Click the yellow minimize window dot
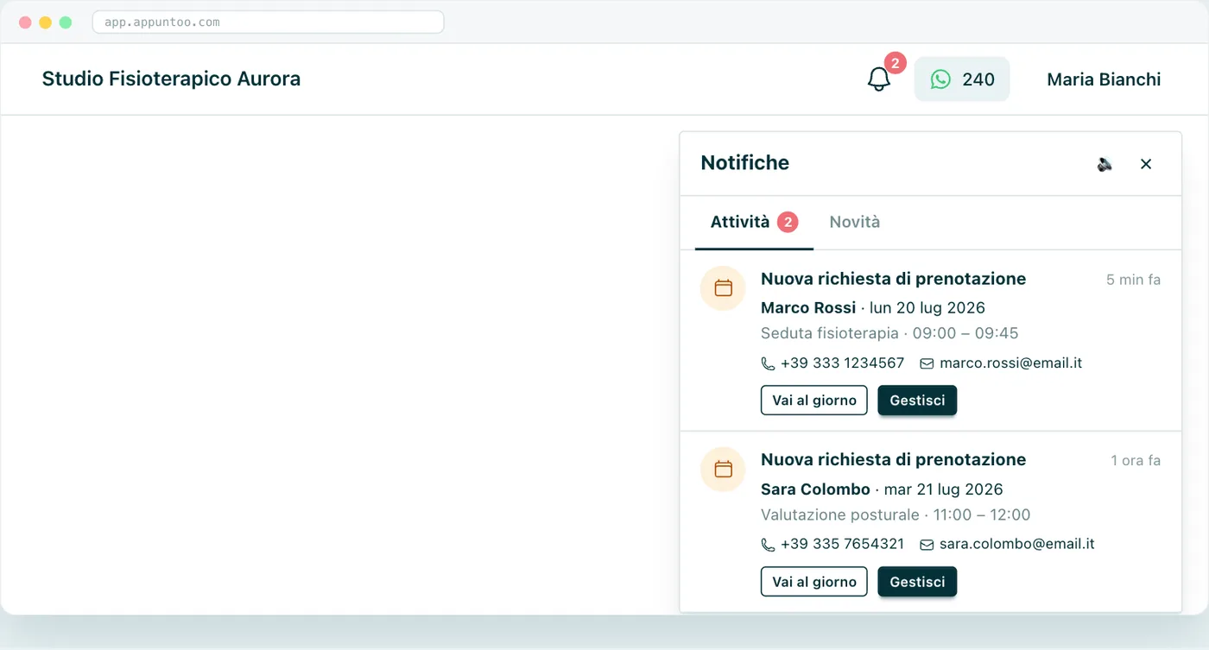The height and width of the screenshot is (650, 1209). [45, 22]
